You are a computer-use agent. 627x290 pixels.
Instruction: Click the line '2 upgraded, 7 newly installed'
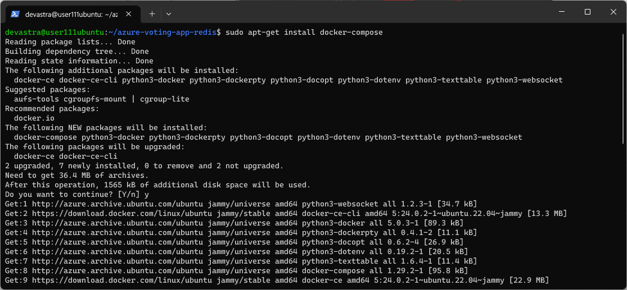tap(144, 165)
